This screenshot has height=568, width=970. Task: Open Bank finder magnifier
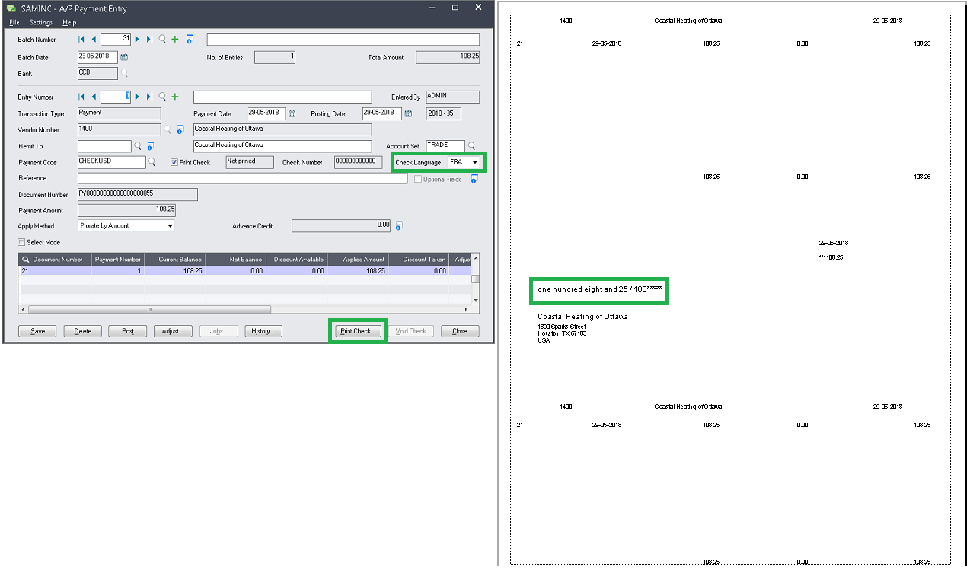click(x=125, y=74)
